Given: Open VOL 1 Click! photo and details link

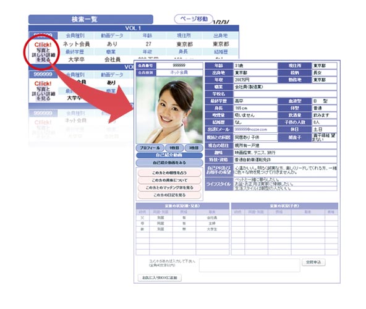Looking at the screenshot, I should (x=43, y=53).
